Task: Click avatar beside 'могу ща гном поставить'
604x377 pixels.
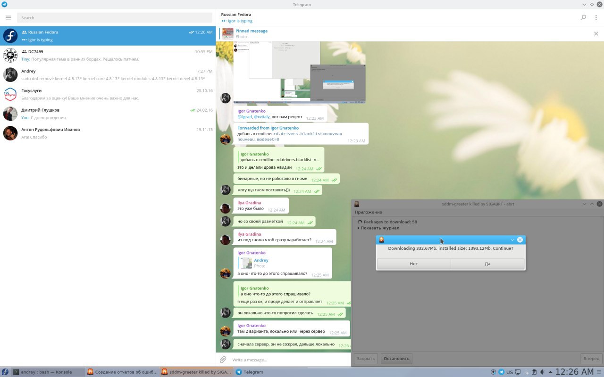Action: click(226, 189)
